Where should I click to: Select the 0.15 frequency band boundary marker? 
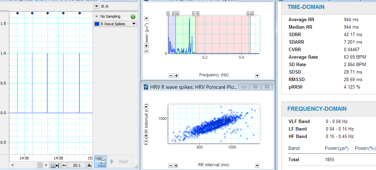196,14
